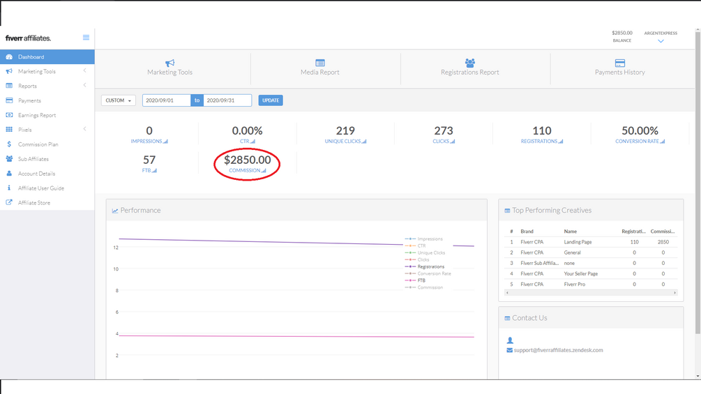The width and height of the screenshot is (701, 394).
Task: Click the Earnings Report money icon in sidebar
Action: tap(9, 115)
